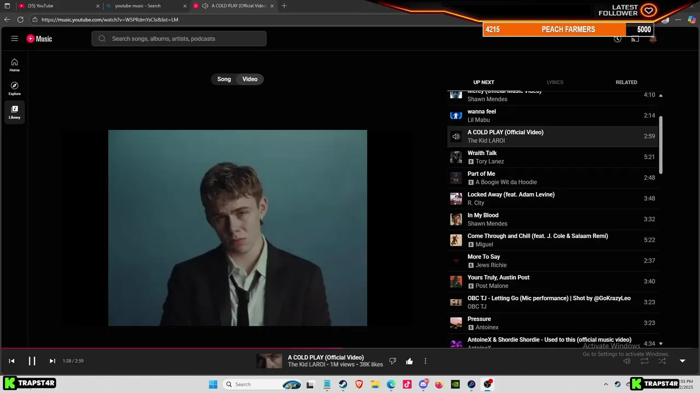
Task: Open a new browser tab
Action: coord(284,6)
